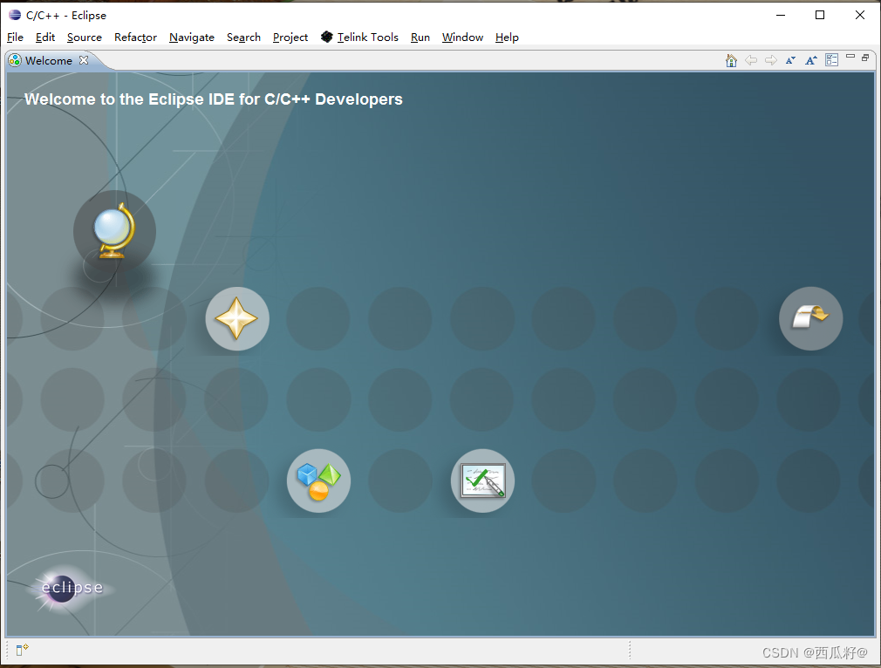881x668 pixels.
Task: Customize welcome page icon
Action: 831,59
